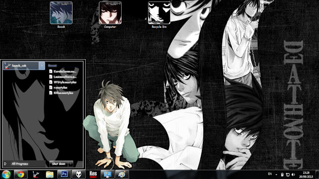The width and height of the screenshot is (319, 179).
Task: Open the pinned program at top of Start menu
Action: 21,66
